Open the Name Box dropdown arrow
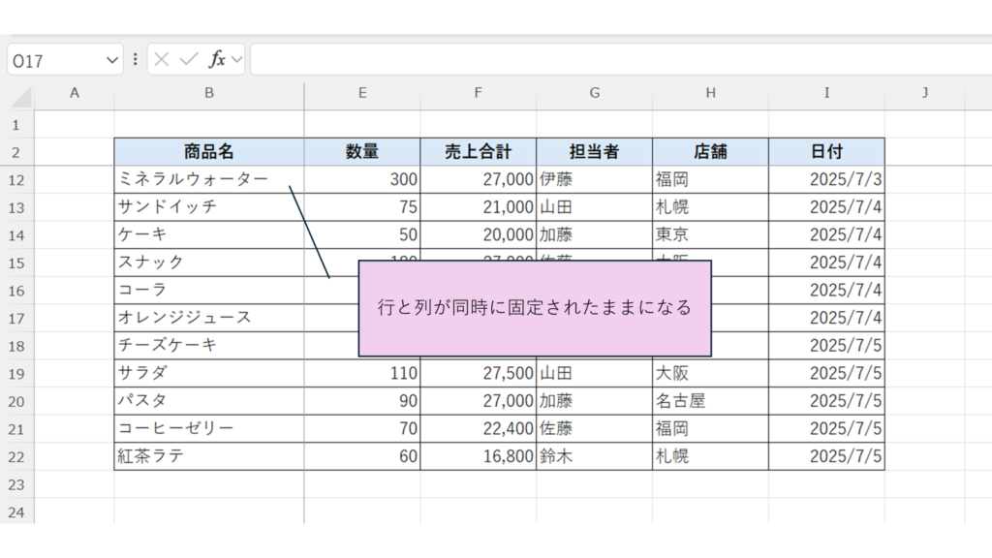 click(112, 60)
